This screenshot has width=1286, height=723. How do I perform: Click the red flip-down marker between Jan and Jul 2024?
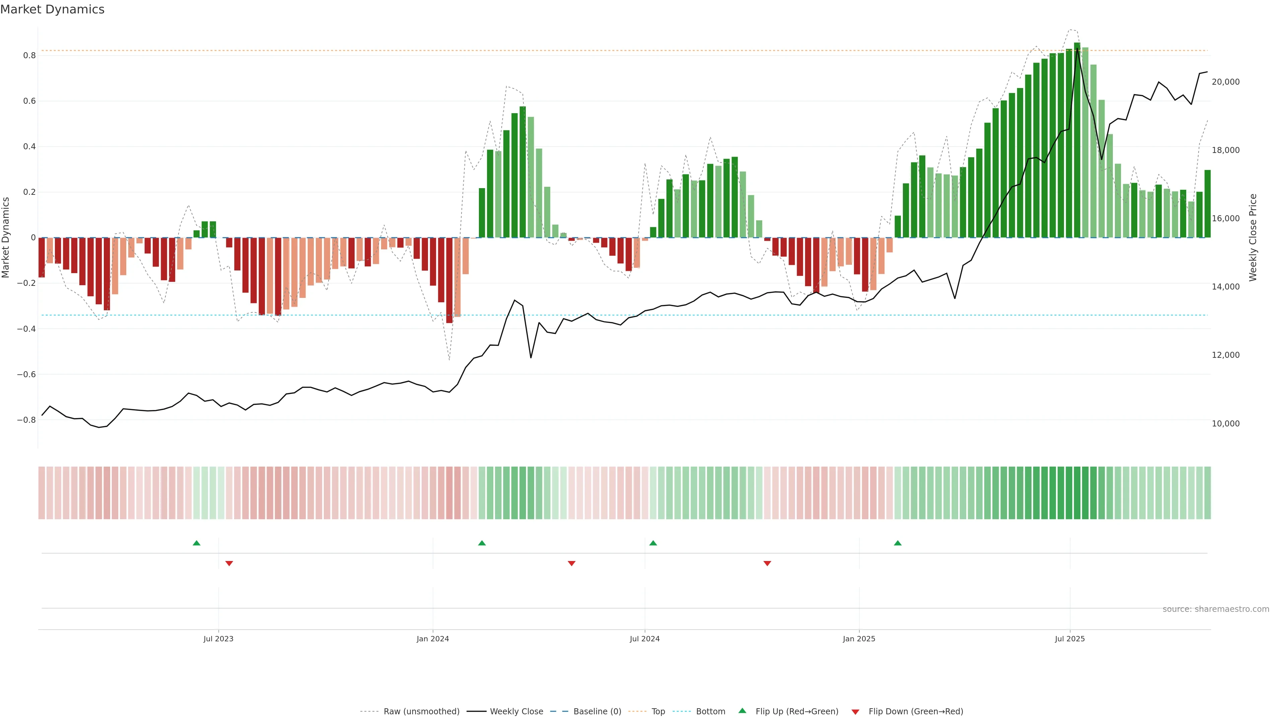(x=572, y=563)
